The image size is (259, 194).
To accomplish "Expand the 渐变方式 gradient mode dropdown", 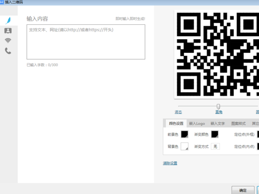I will coord(215,146).
